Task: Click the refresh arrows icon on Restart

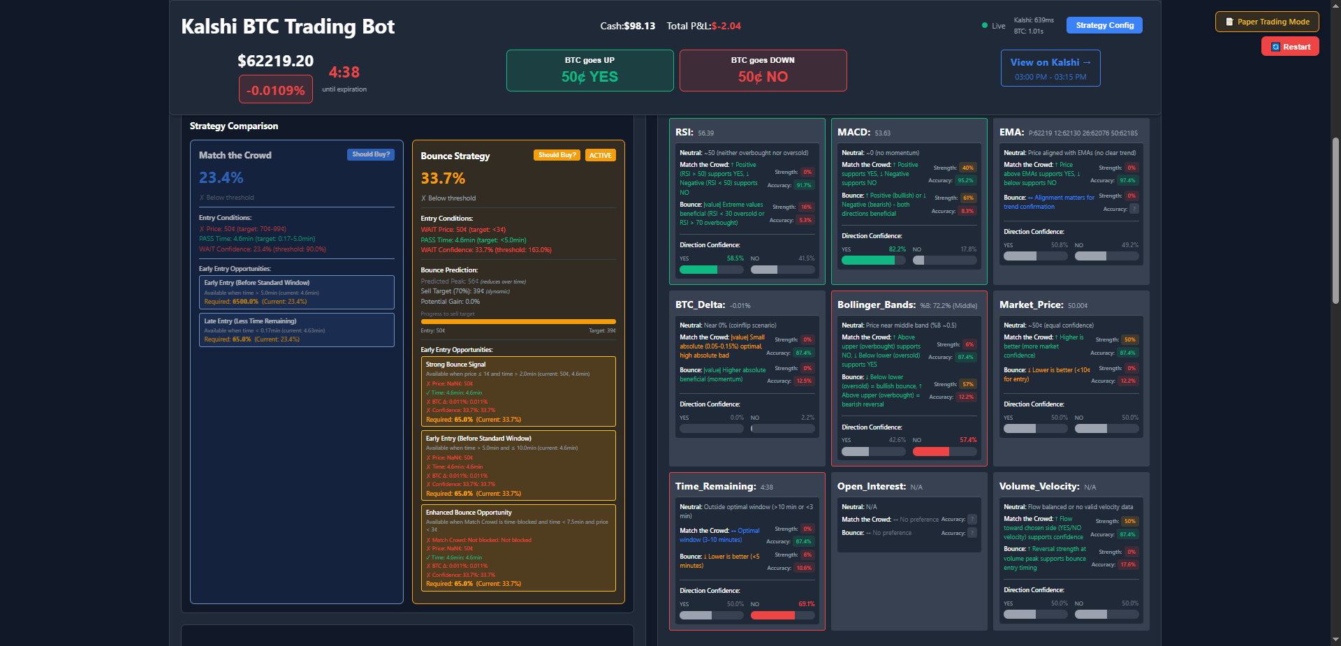Action: pos(1275,47)
